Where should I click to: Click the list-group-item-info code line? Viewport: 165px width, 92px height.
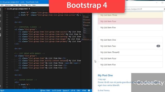click(49, 34)
